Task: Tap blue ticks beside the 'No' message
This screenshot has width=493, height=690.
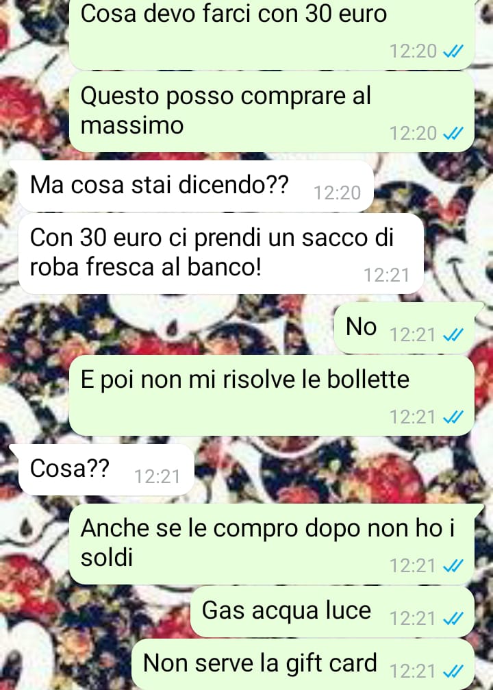Action: pos(453,335)
